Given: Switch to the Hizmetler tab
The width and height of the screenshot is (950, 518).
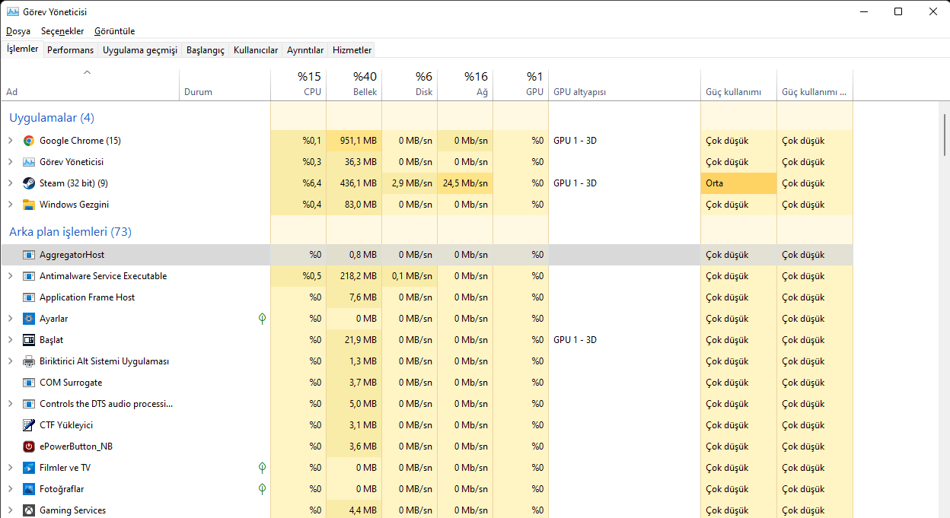Looking at the screenshot, I should click(352, 50).
